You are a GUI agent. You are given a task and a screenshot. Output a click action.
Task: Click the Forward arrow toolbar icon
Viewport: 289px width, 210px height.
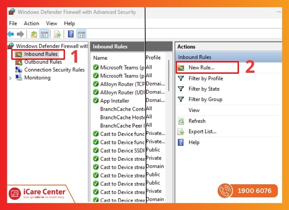click(20, 34)
